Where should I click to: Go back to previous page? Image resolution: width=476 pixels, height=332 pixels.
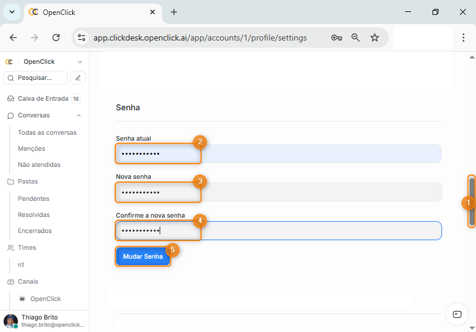(x=13, y=38)
